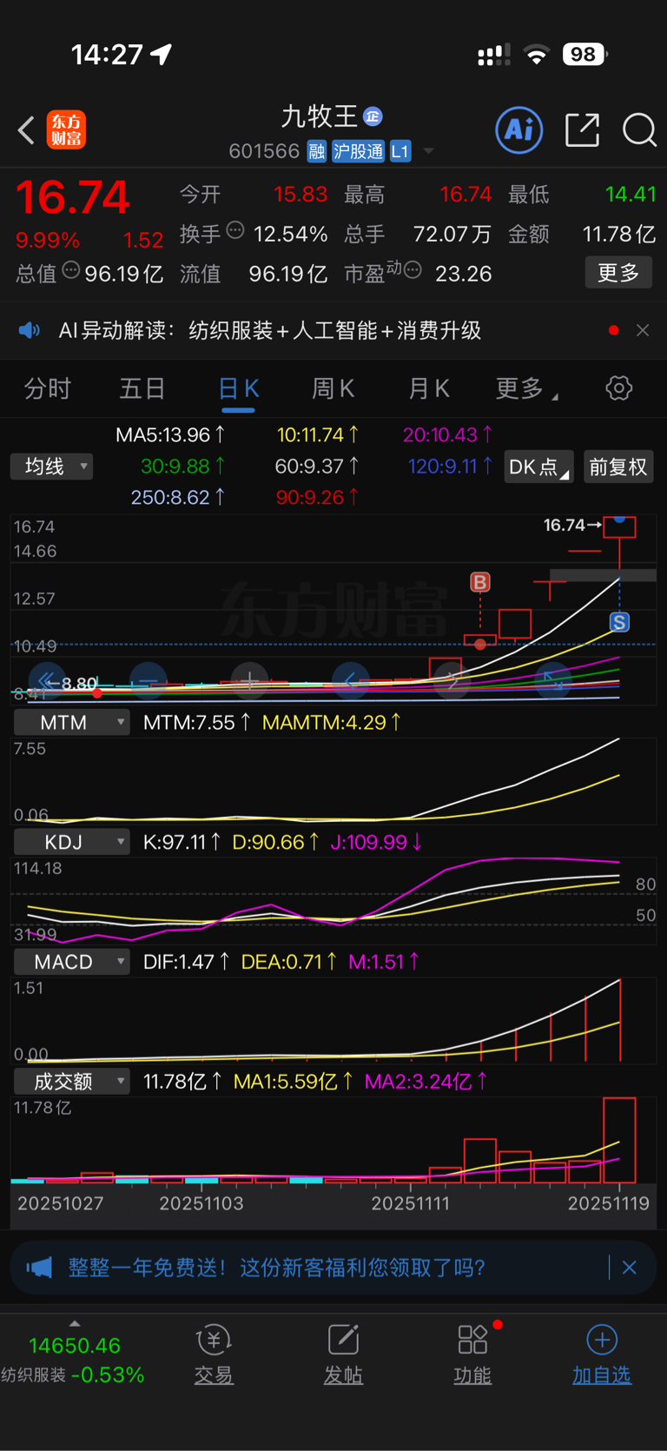The width and height of the screenshot is (667, 1451).
Task: Expand the 更多 chart period menu
Action: (x=526, y=388)
